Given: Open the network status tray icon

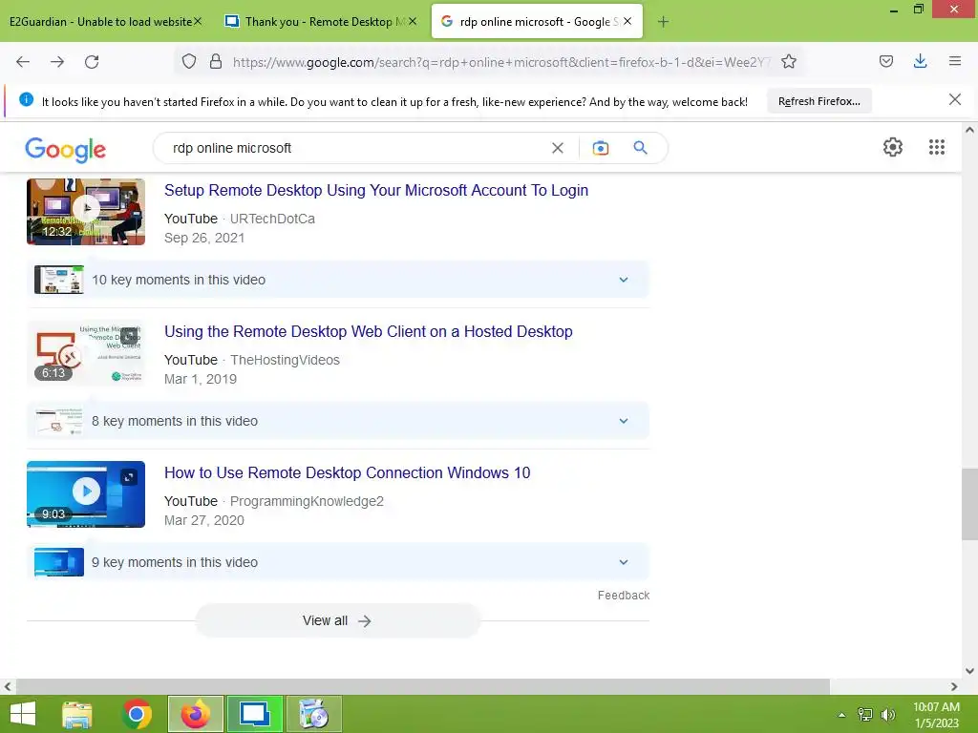Looking at the screenshot, I should [x=865, y=715].
